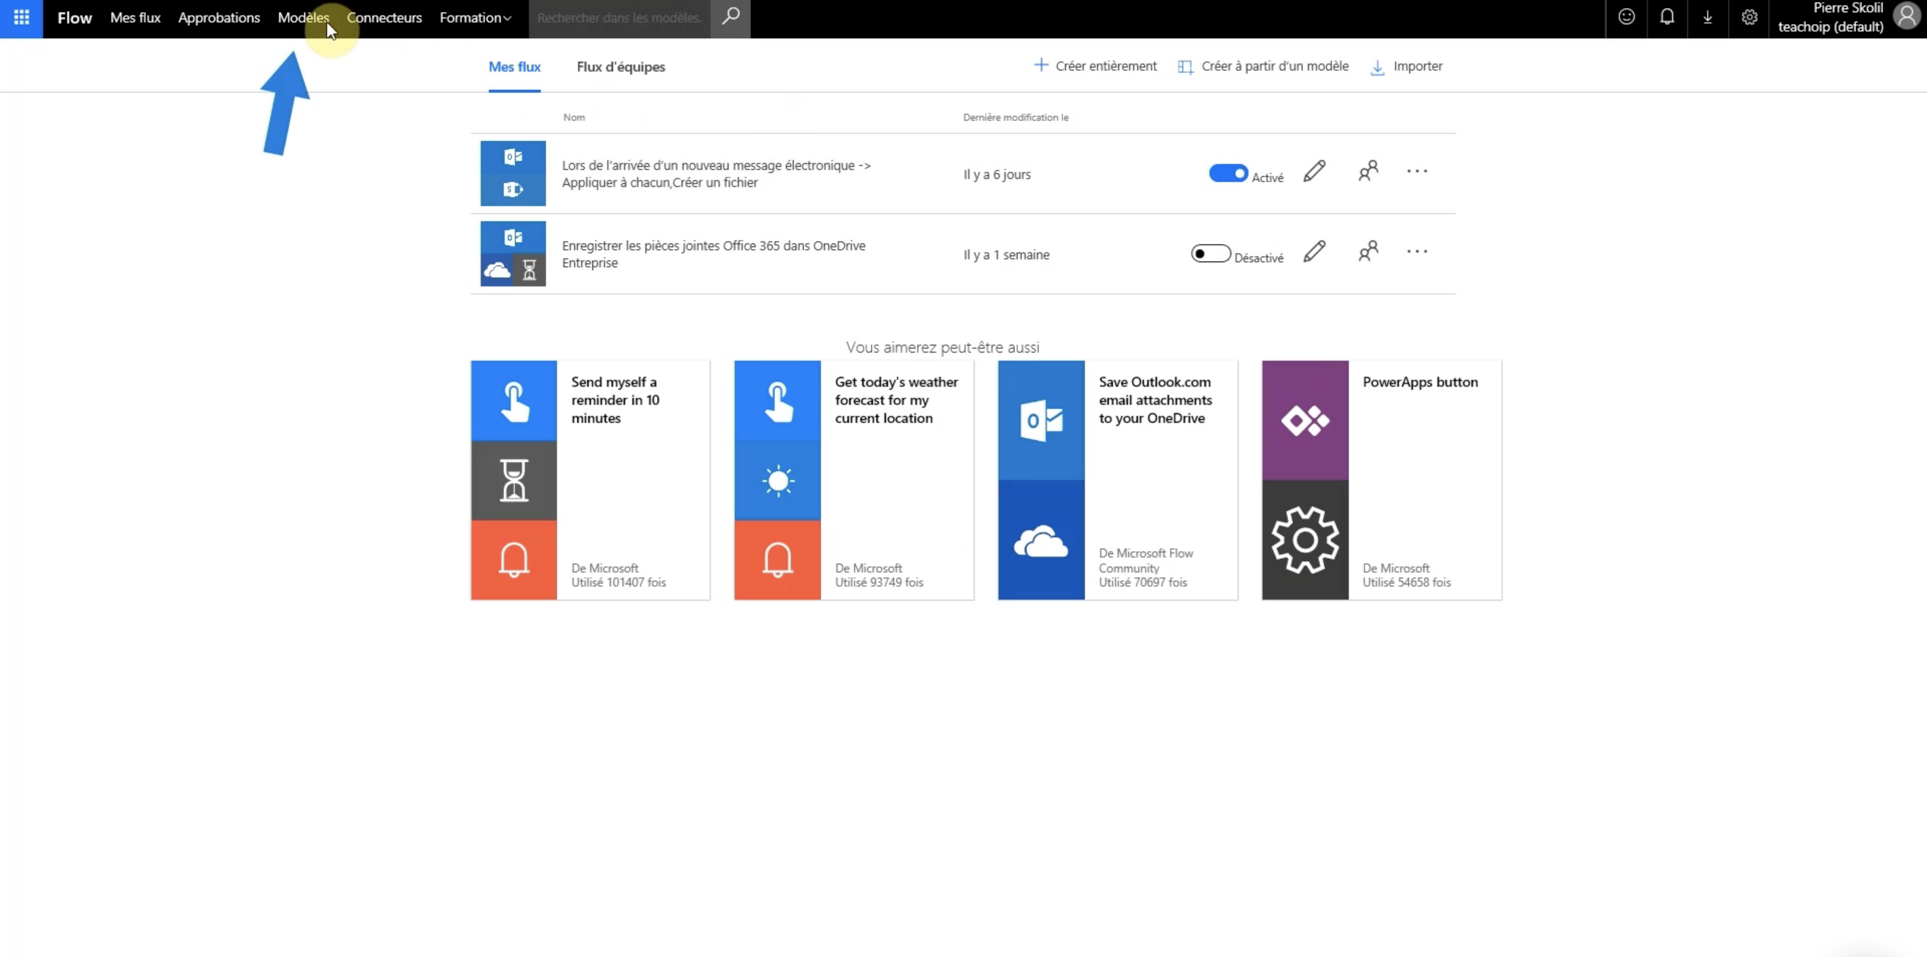Open 'Lors de l'arrivée d'un nouveau message' flow name
This screenshot has height=957, width=1927.
coord(716,173)
